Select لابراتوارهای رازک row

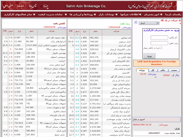point(34,41)
